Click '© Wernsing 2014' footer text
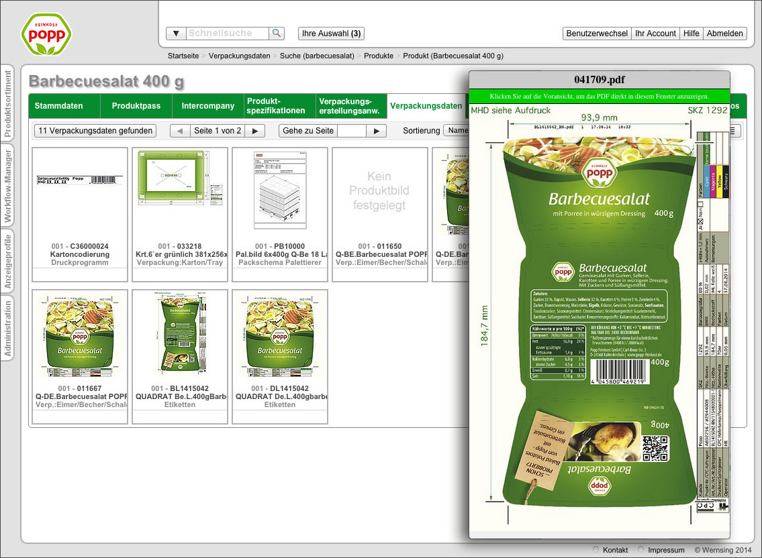This screenshot has width=762, height=558. 722,550
